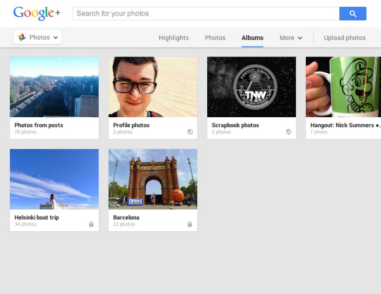Click the blue search magnifier button
This screenshot has width=381, height=294.
tap(353, 14)
